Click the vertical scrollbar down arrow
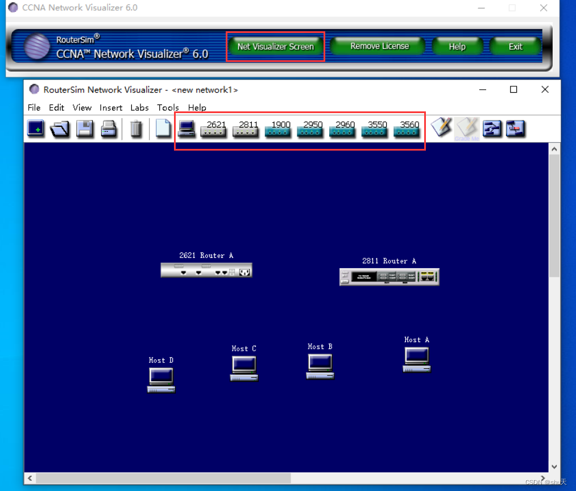The image size is (576, 491). click(554, 466)
